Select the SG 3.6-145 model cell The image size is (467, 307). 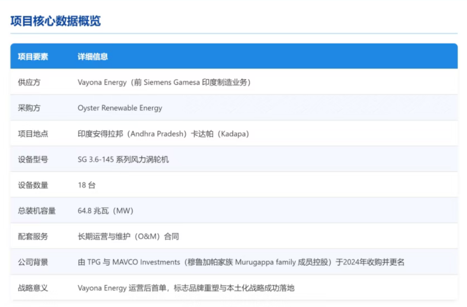123,160
